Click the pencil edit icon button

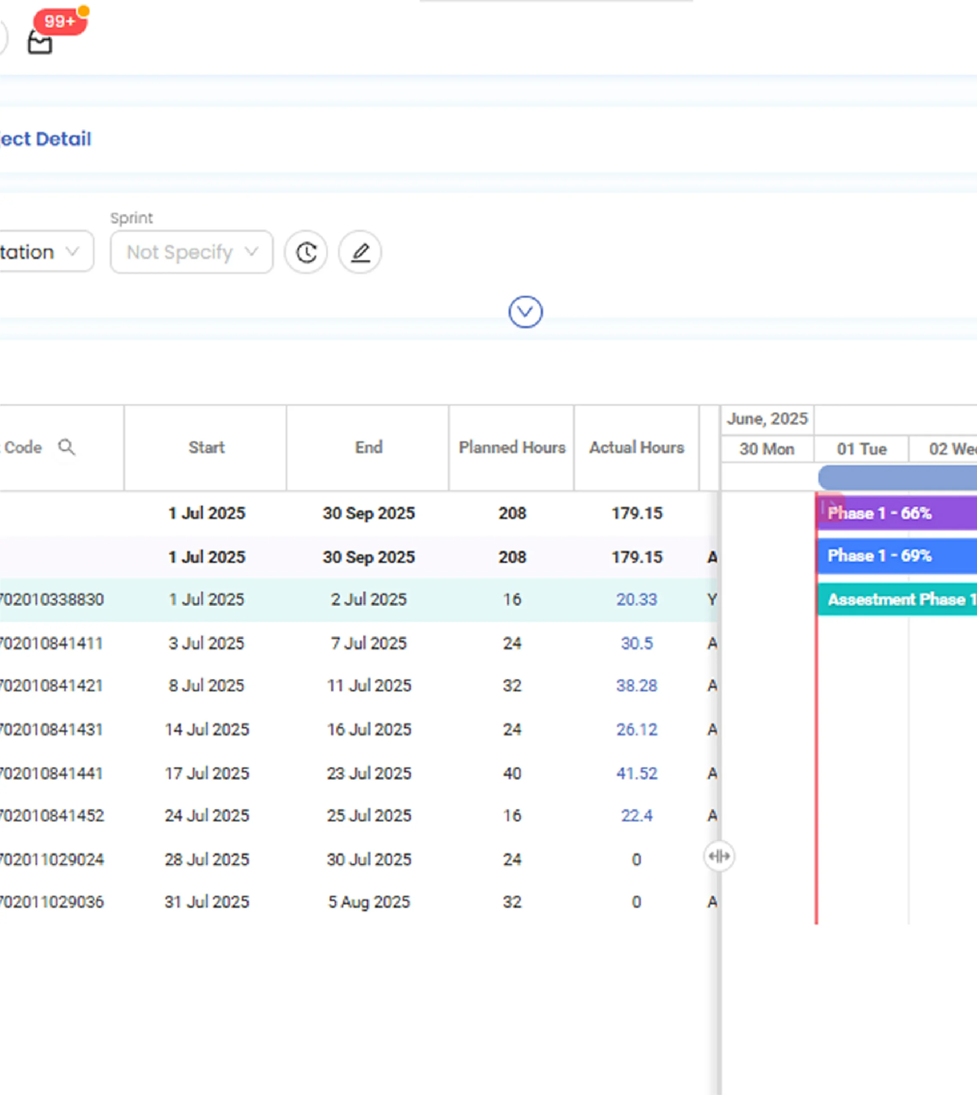coord(360,252)
